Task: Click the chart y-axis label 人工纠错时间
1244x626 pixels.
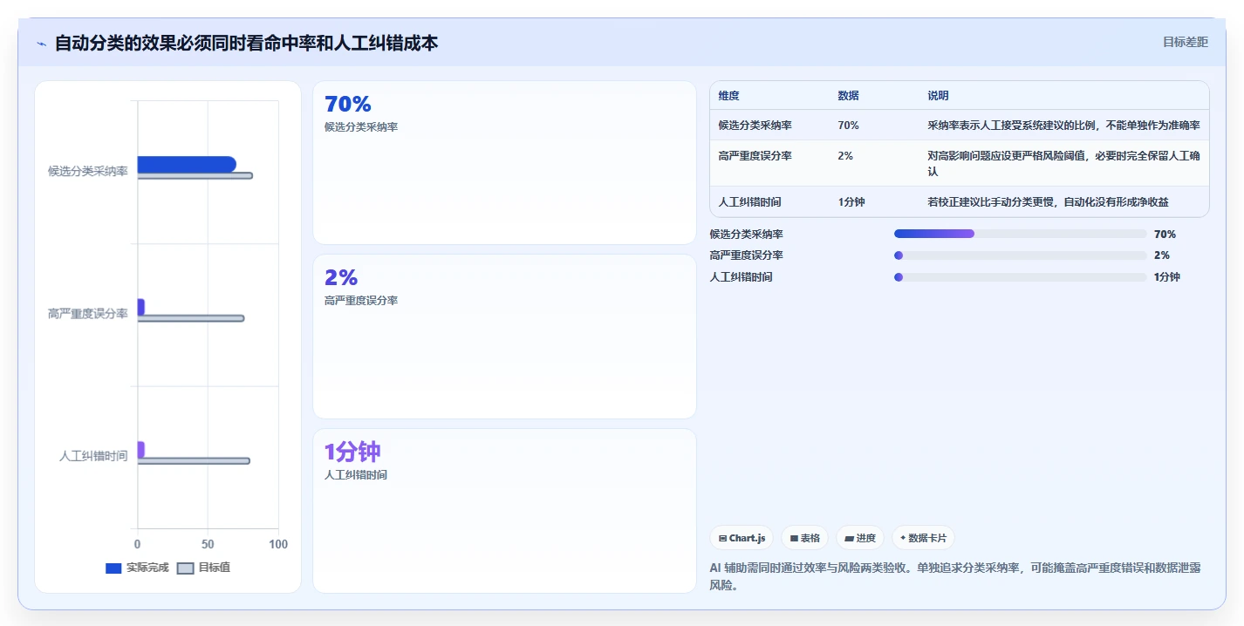Action: click(93, 456)
